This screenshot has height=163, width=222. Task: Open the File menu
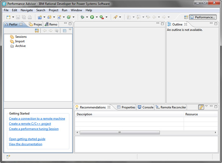(6, 10)
